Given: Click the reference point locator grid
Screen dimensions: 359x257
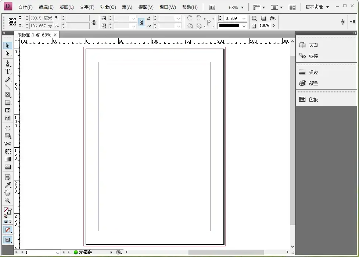Looking at the screenshot, I should 12,22.
